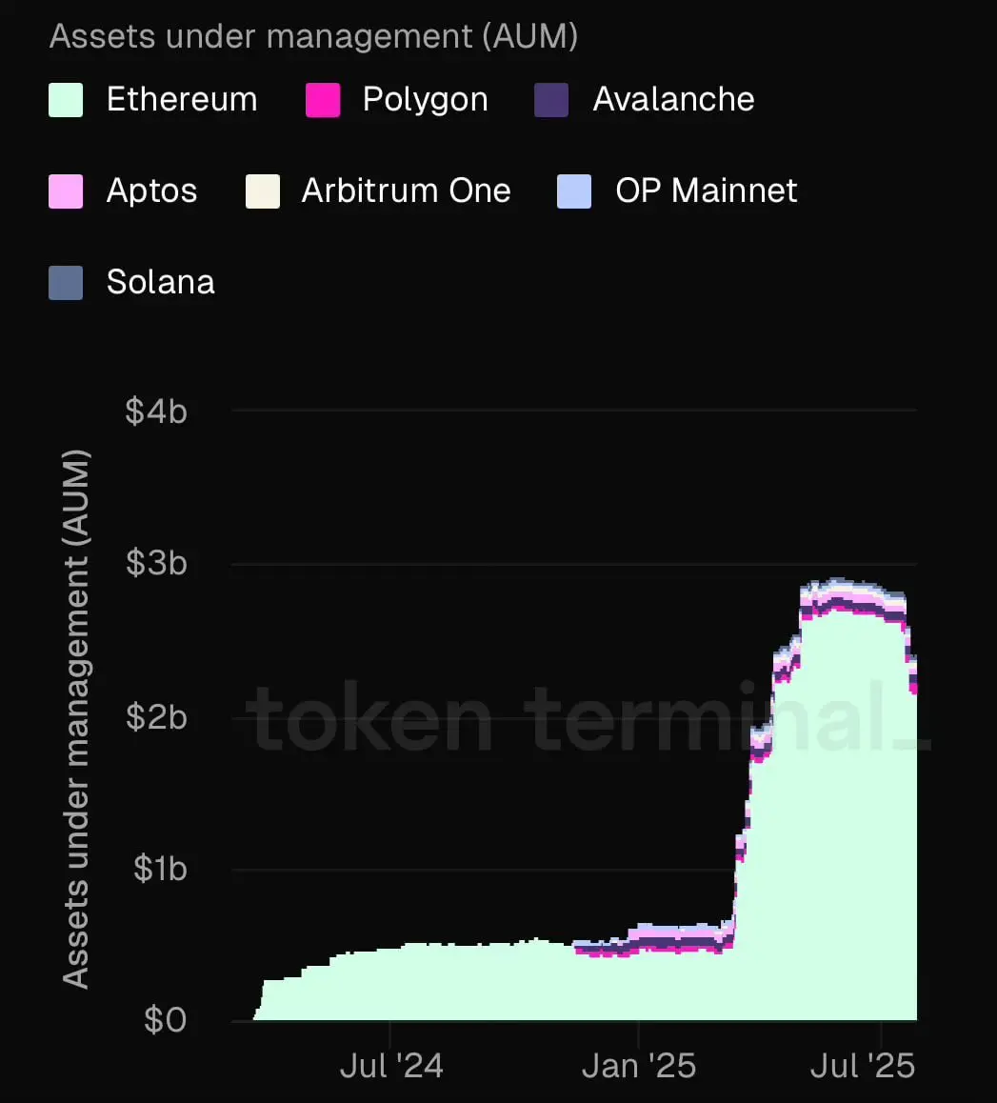The height and width of the screenshot is (1103, 997).
Task: Click the $3b y-axis label
Action: [156, 563]
